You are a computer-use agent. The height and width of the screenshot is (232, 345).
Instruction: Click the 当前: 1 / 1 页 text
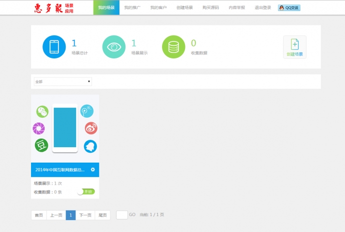152,215
